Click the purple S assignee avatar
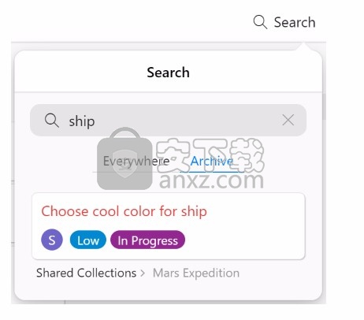364x320 pixels. click(52, 240)
